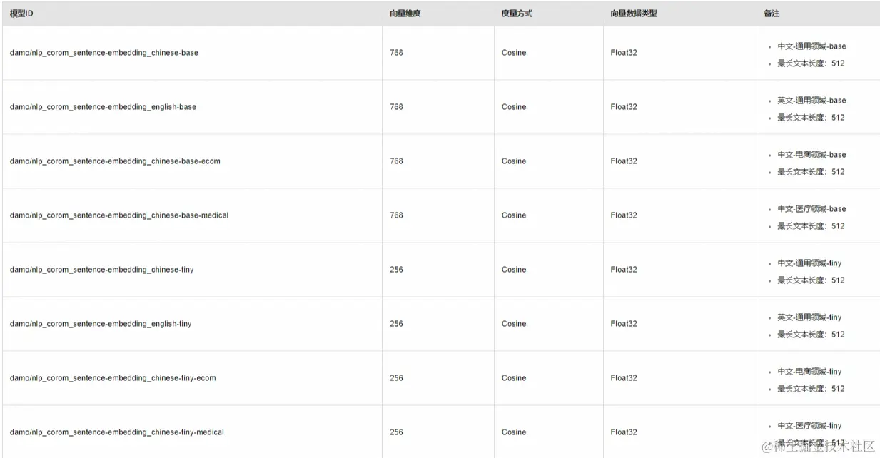Click the 模型ID column header

click(21, 14)
